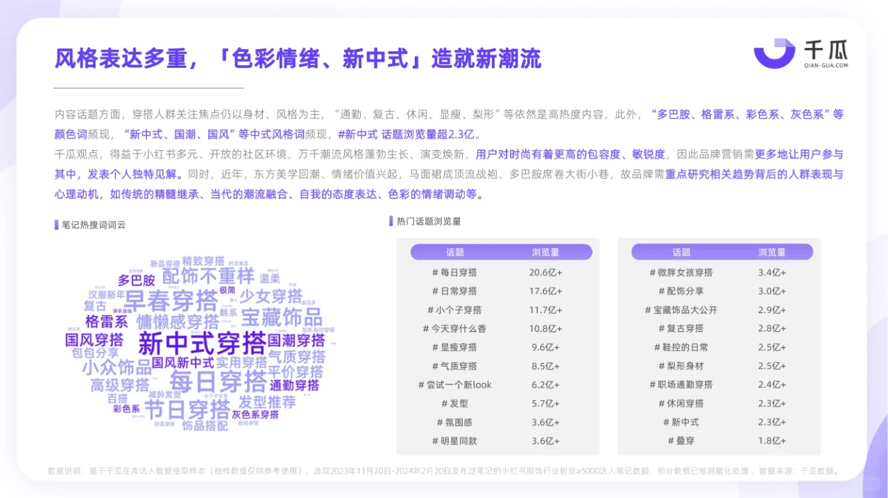Click 配饰不重样 in the word cloud

coord(208,276)
